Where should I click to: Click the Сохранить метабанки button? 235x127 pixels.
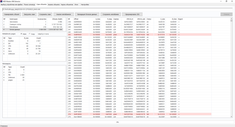coord(110,14)
